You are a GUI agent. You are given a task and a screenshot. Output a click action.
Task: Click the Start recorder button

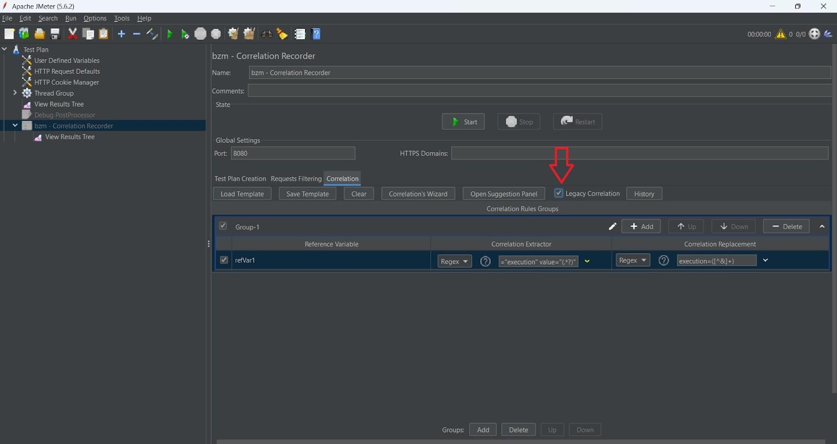pos(463,122)
